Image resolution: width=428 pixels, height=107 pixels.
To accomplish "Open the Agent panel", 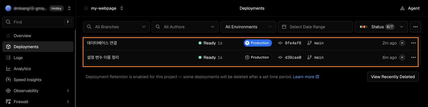I will point(410,8).
